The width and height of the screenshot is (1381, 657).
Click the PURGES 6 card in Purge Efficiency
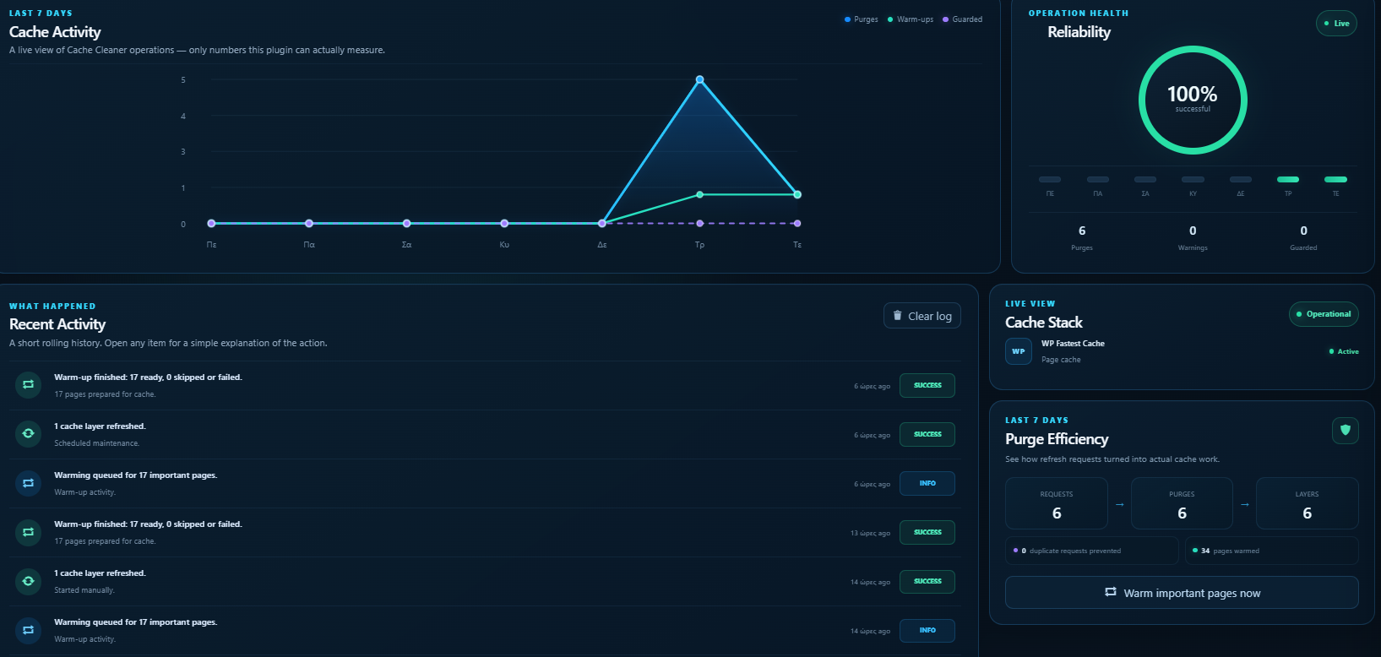tap(1182, 503)
